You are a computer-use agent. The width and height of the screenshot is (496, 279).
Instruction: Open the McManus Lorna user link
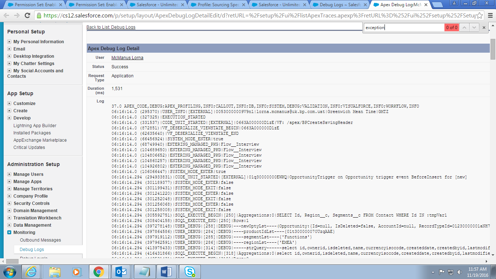[x=127, y=58]
